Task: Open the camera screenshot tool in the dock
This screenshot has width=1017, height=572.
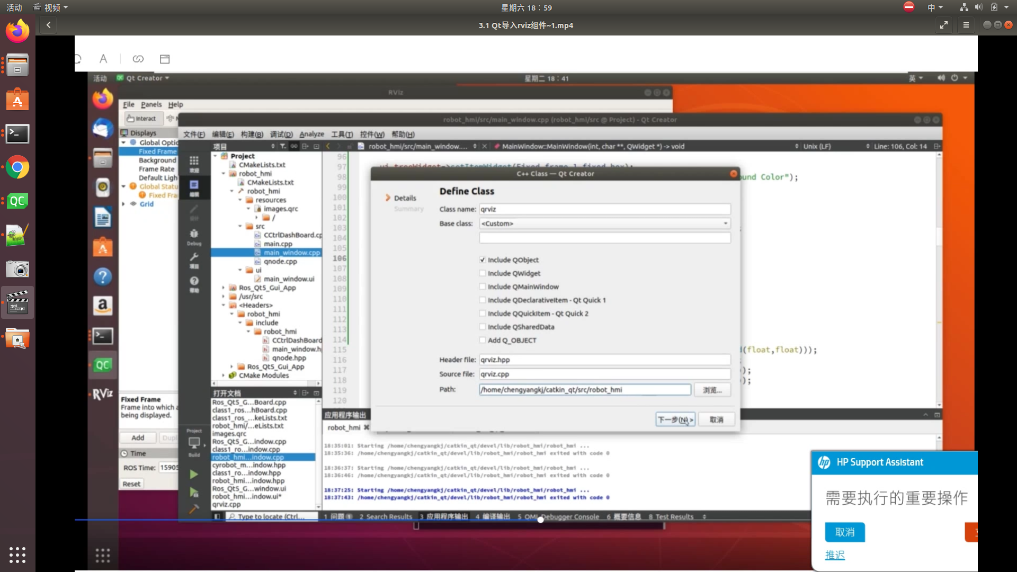Action: point(17,269)
